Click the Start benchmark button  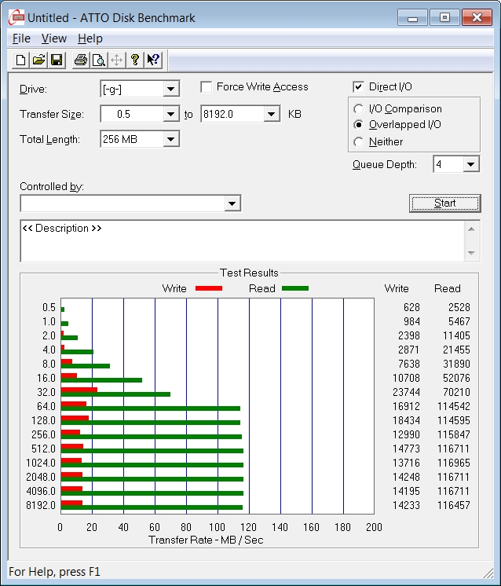point(445,203)
